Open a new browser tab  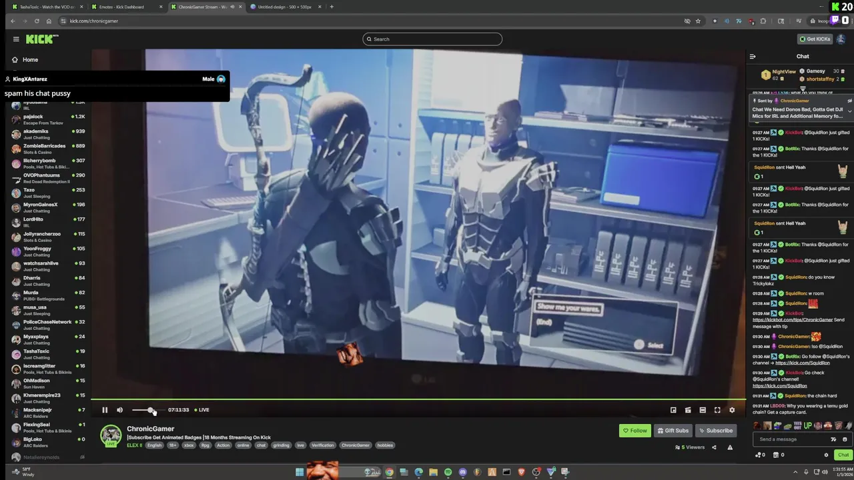coord(332,7)
